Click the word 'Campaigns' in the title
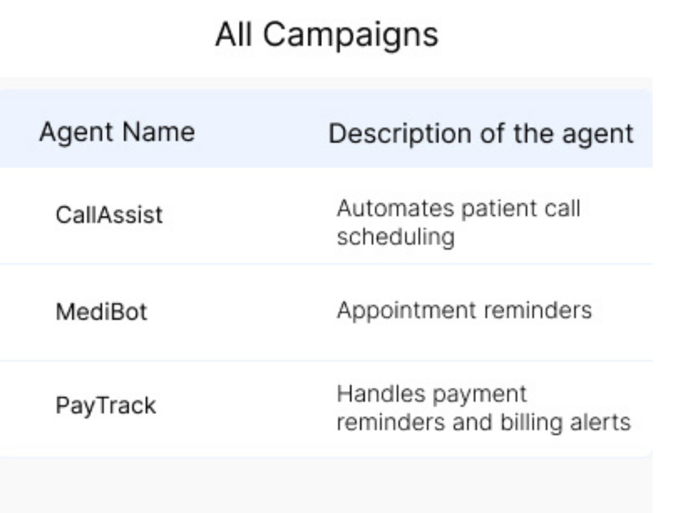Screen dimensions: 685x513 tap(350, 36)
